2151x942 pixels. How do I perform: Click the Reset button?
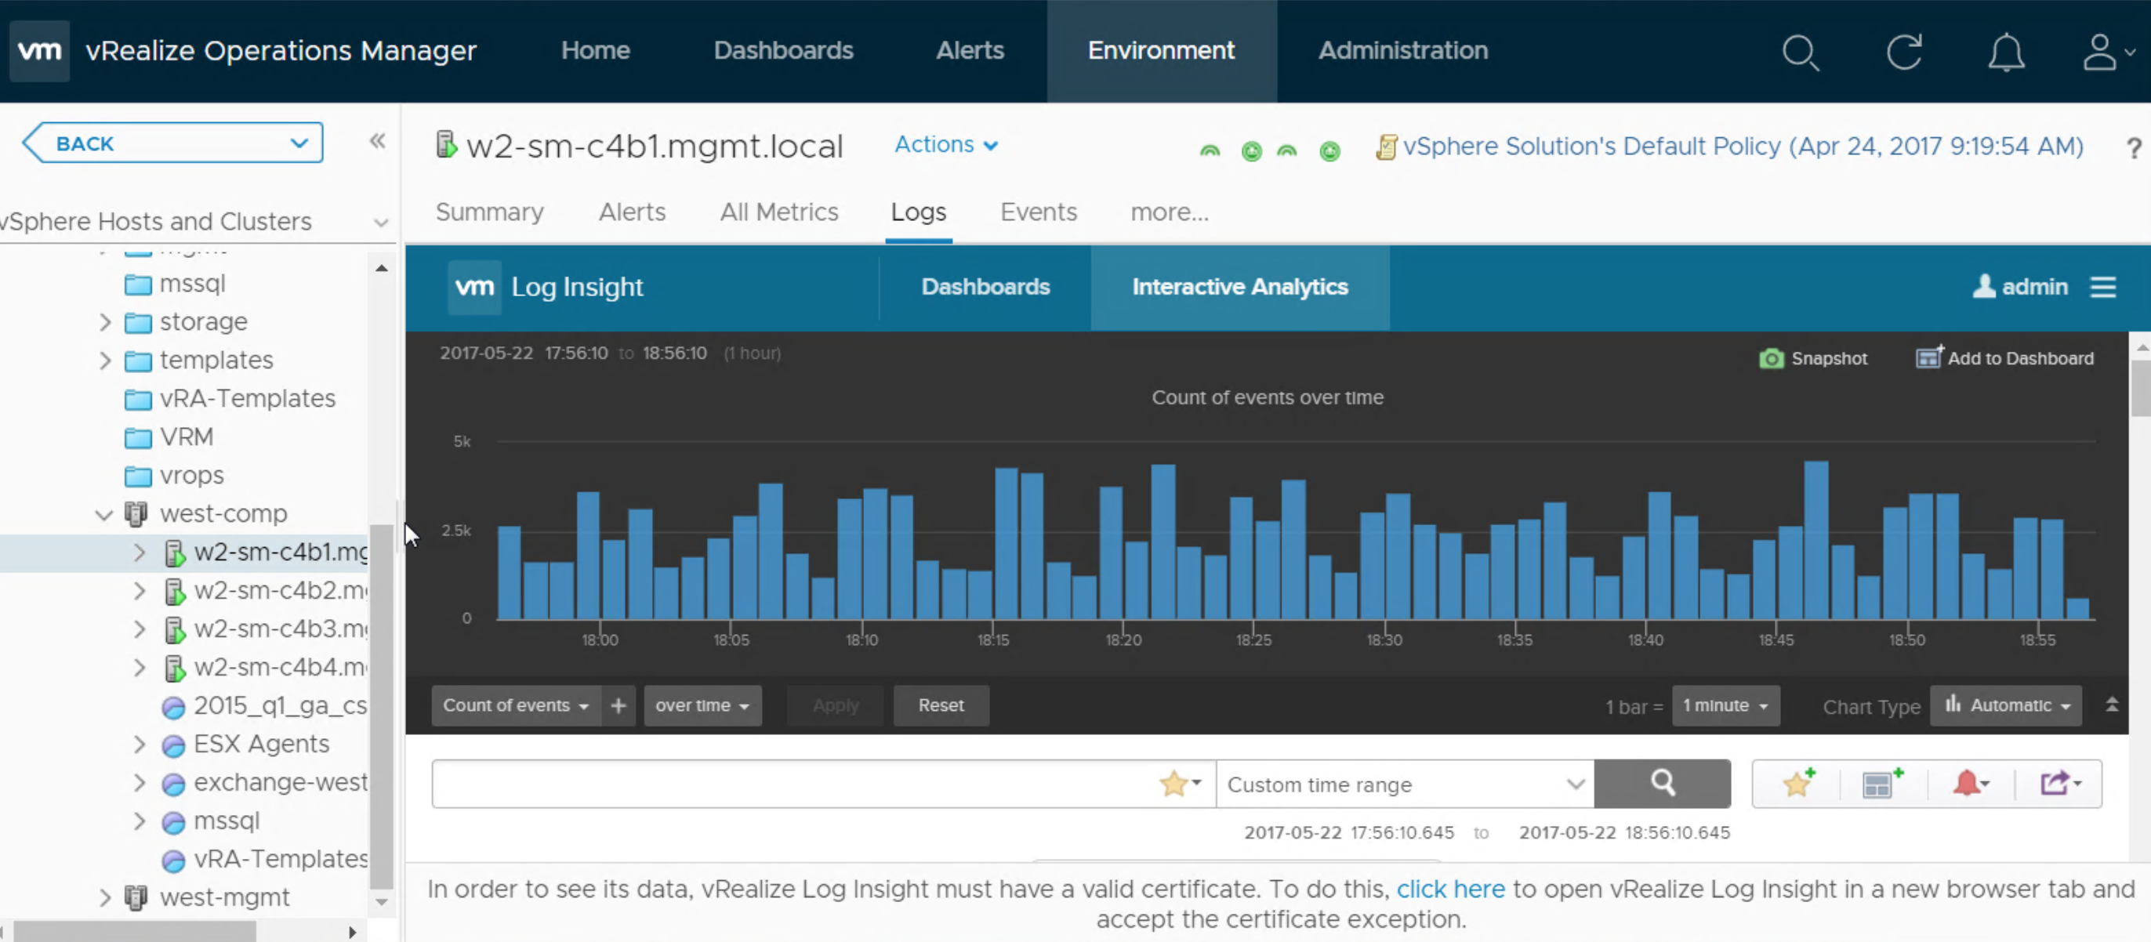(x=941, y=705)
